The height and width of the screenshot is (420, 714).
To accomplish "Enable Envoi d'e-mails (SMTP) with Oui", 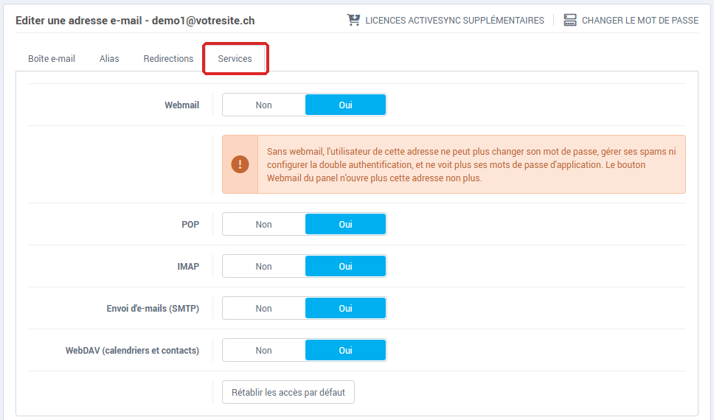I will click(x=346, y=309).
